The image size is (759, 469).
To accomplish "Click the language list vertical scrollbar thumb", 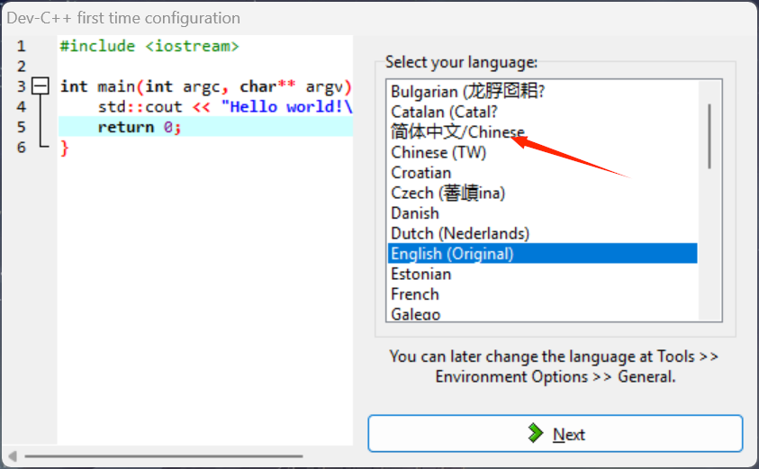I will coord(709,136).
